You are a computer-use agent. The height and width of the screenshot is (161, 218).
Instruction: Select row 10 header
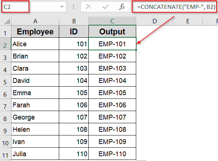point(6,142)
